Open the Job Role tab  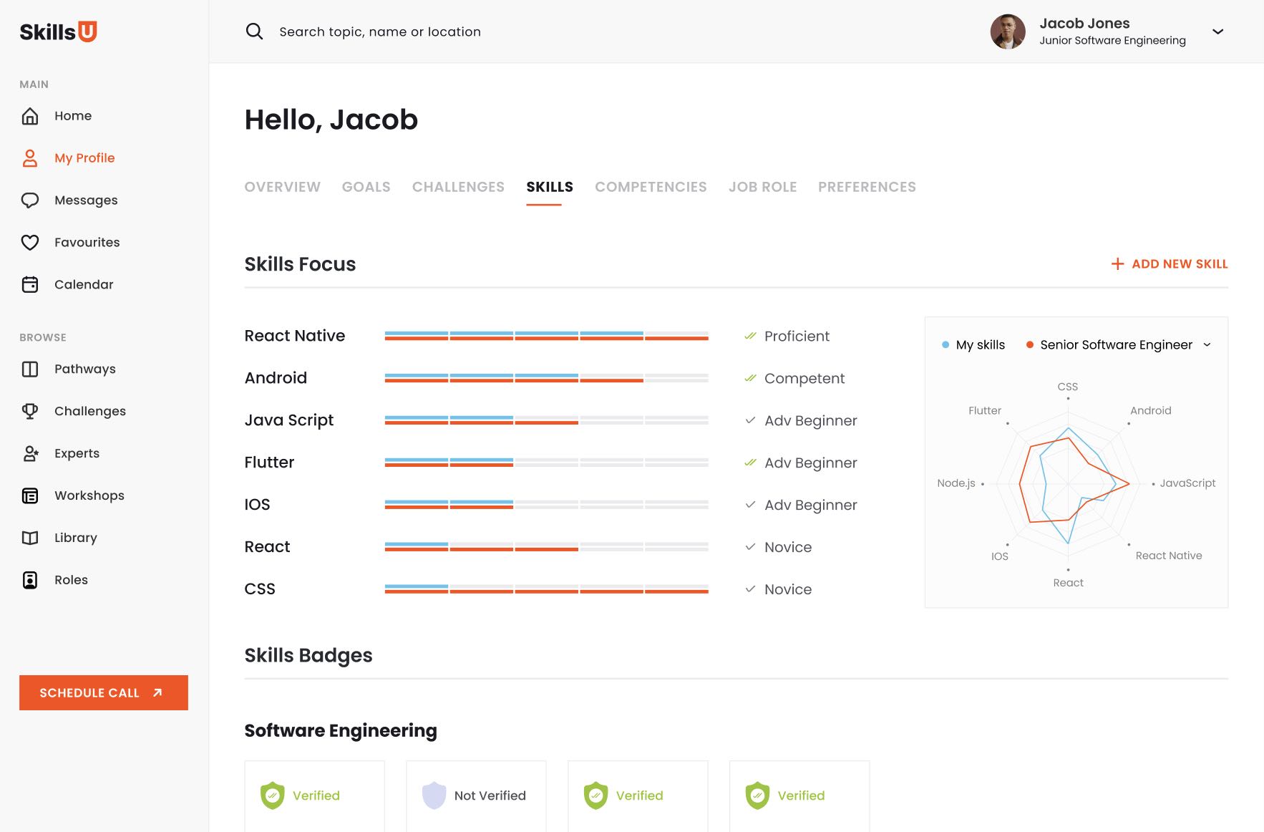click(x=762, y=187)
